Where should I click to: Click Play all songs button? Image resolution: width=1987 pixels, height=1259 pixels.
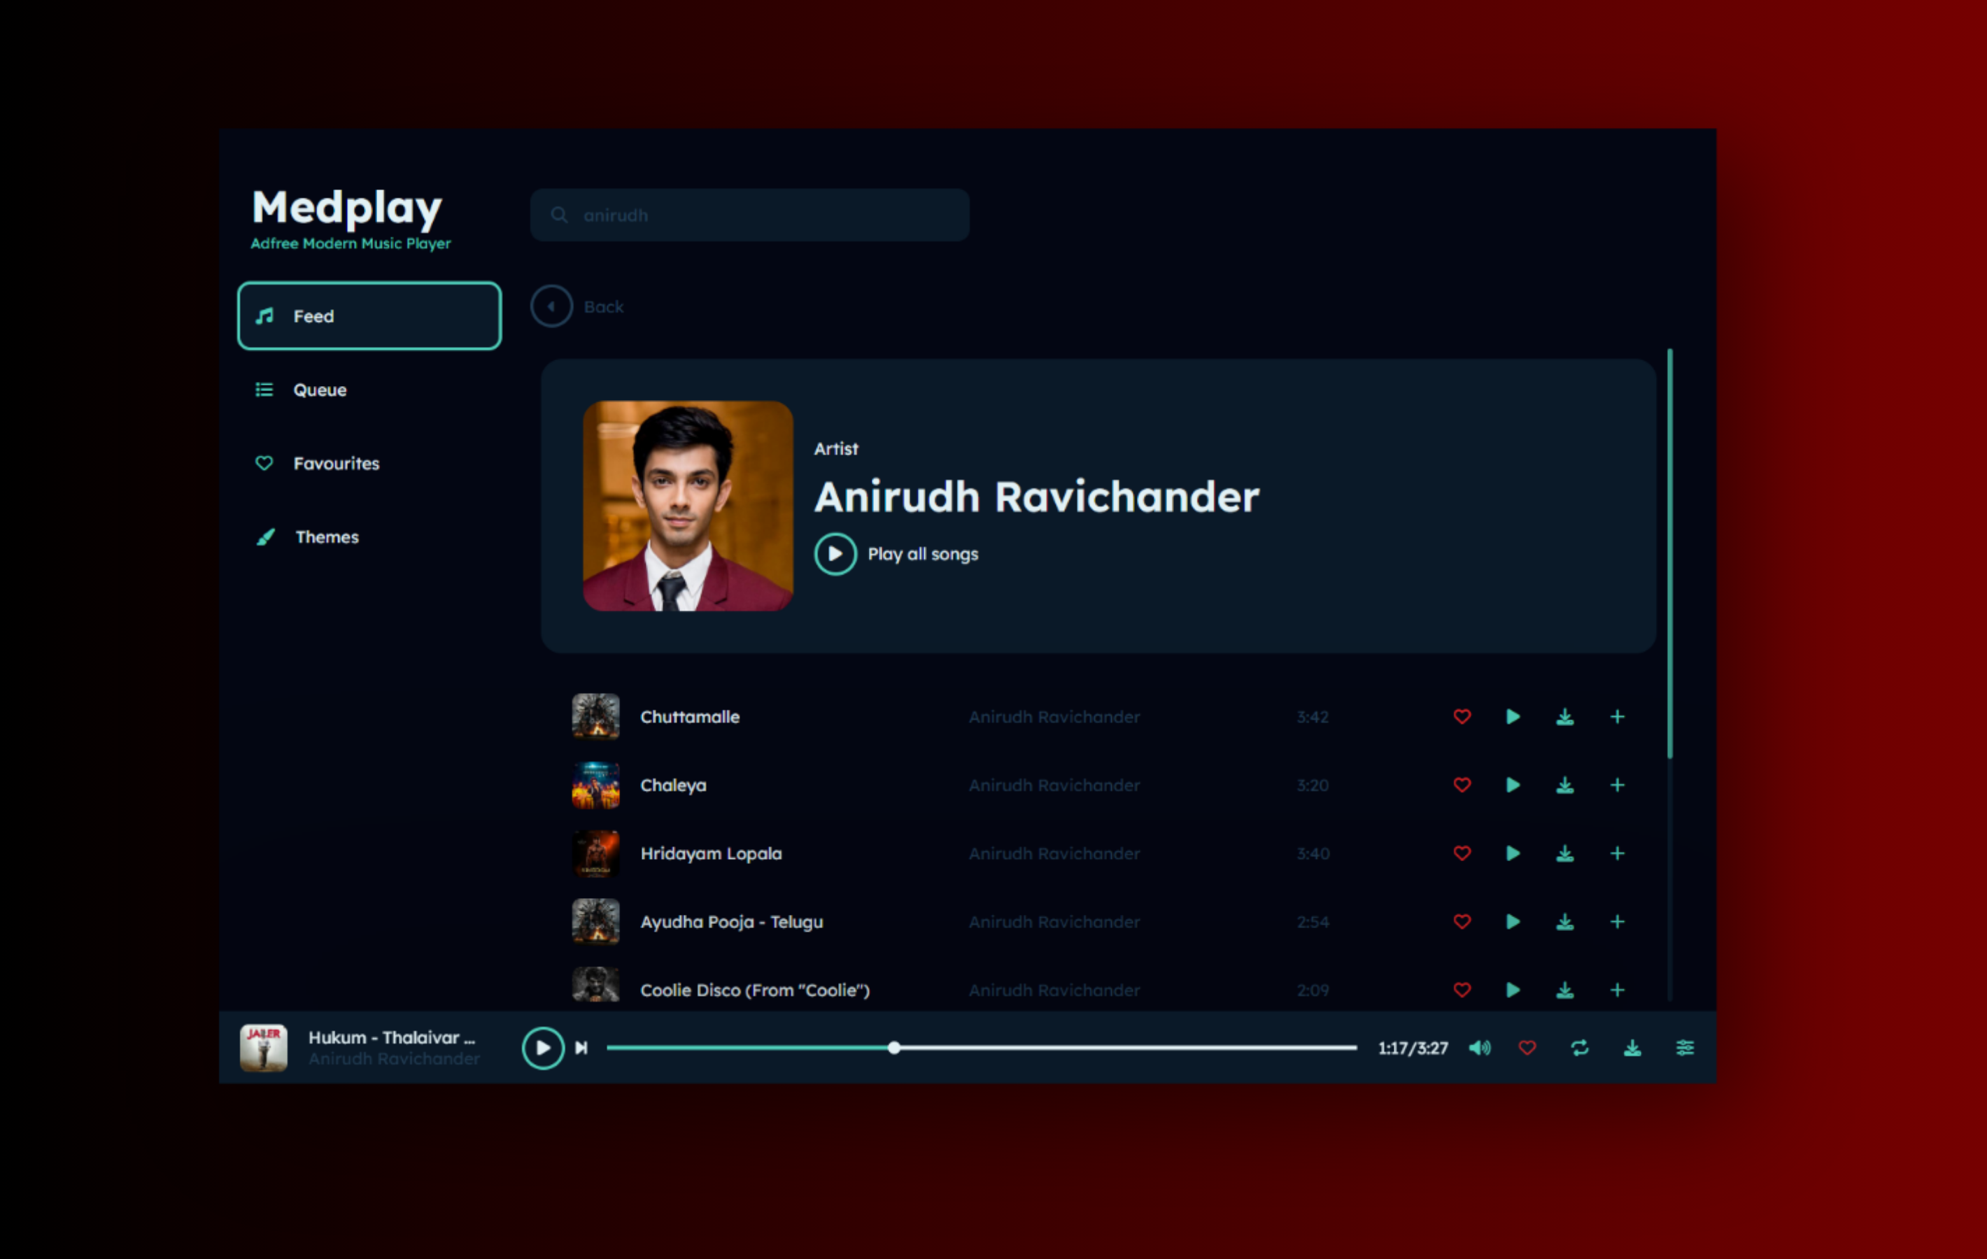[835, 555]
